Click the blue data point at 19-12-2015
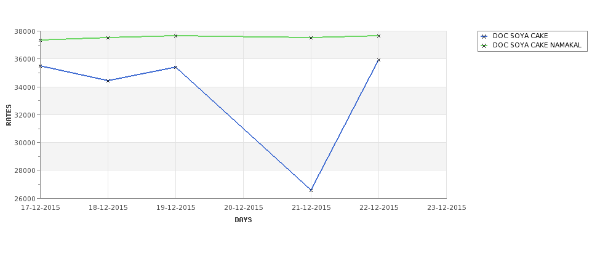 point(175,67)
